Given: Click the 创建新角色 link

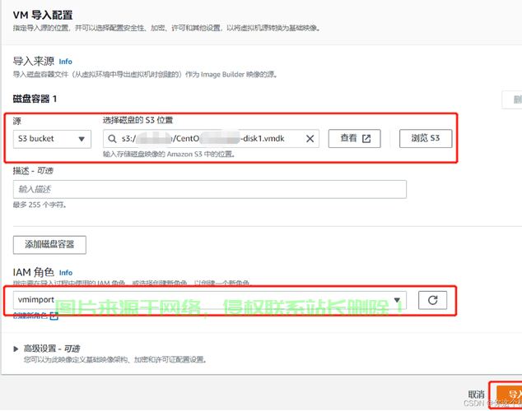Looking at the screenshot, I should (35, 316).
